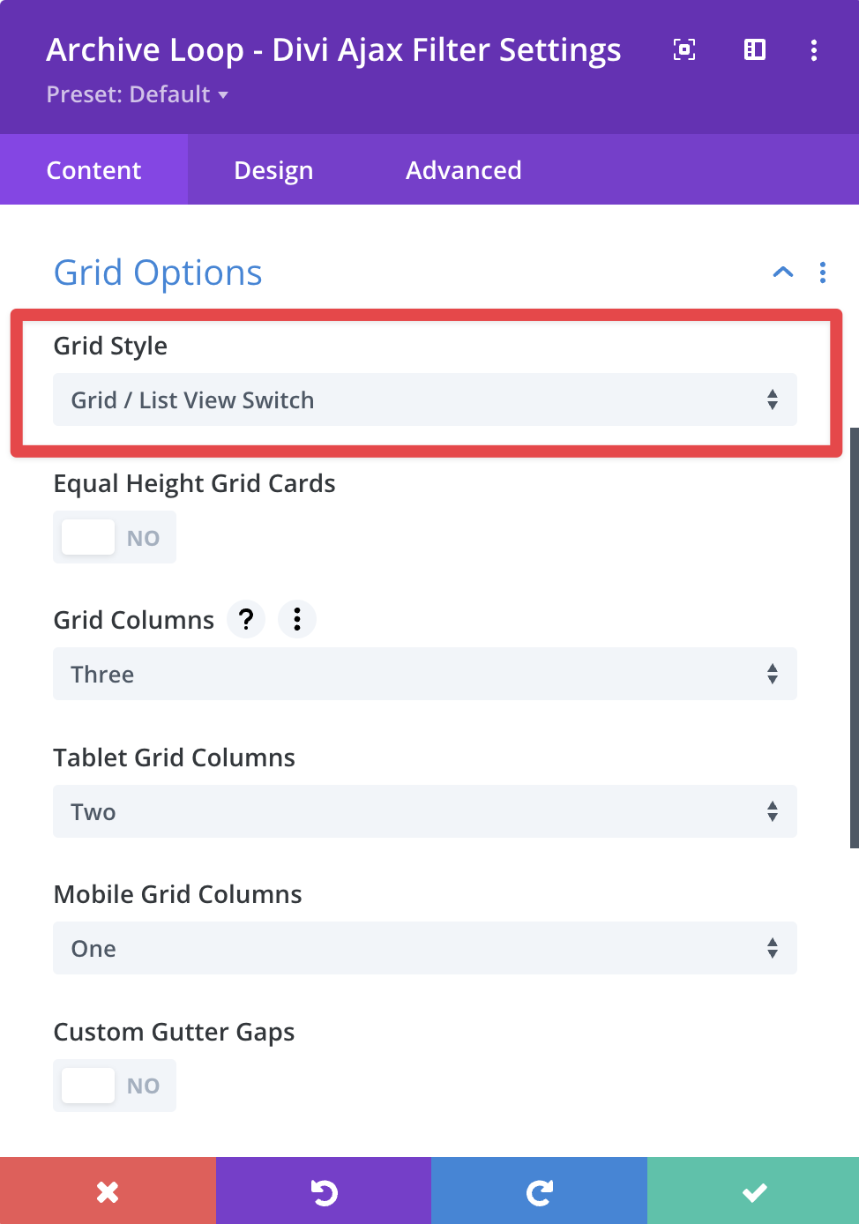Screen dimensions: 859x1224
Task: Switch to the Design tab
Action: 273,170
